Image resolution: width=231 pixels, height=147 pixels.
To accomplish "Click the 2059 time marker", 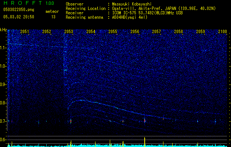I will pyautogui.click(x=201, y=32).
